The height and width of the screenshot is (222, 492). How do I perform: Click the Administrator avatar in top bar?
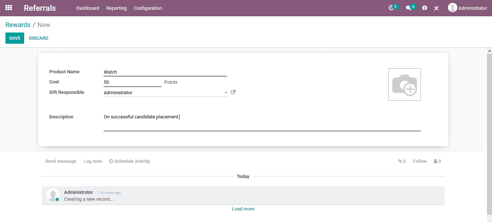[x=452, y=8]
